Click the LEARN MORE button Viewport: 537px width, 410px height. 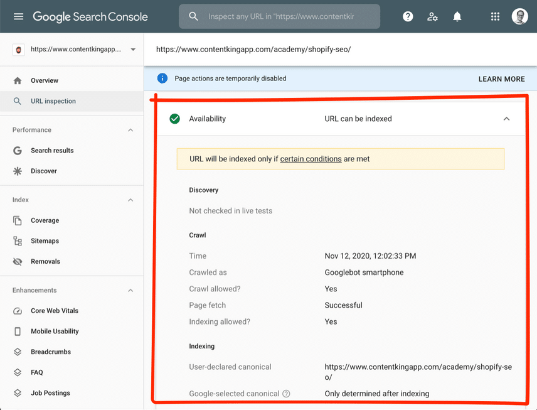[501, 79]
